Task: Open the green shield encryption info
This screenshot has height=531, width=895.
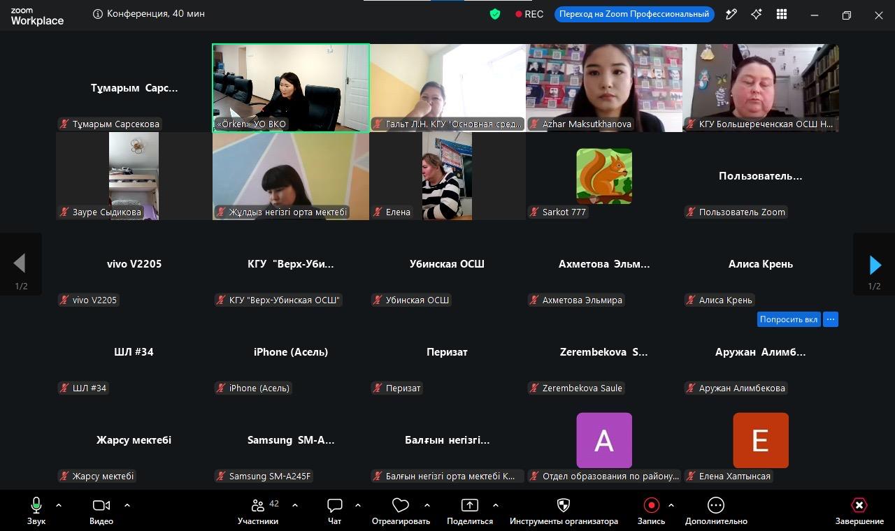Action: 495,14
